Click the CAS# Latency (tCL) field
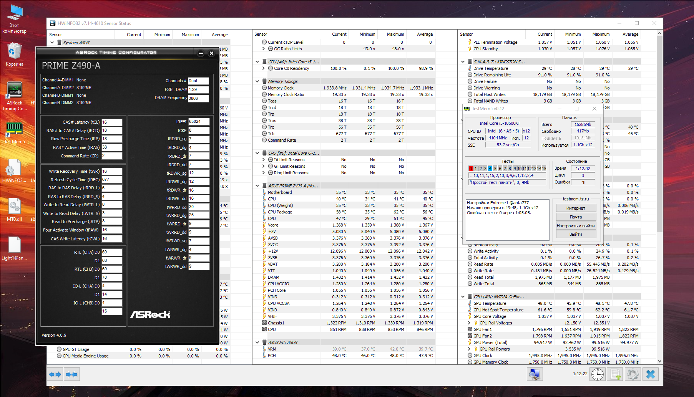The image size is (694, 397). tap(112, 122)
